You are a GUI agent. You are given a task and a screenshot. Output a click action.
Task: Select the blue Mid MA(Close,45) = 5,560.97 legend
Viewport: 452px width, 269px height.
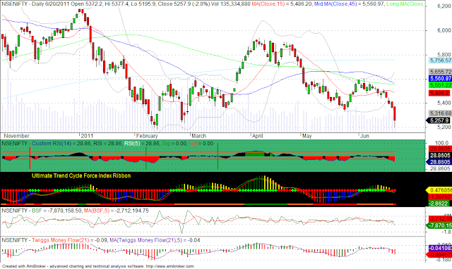coord(350,4)
